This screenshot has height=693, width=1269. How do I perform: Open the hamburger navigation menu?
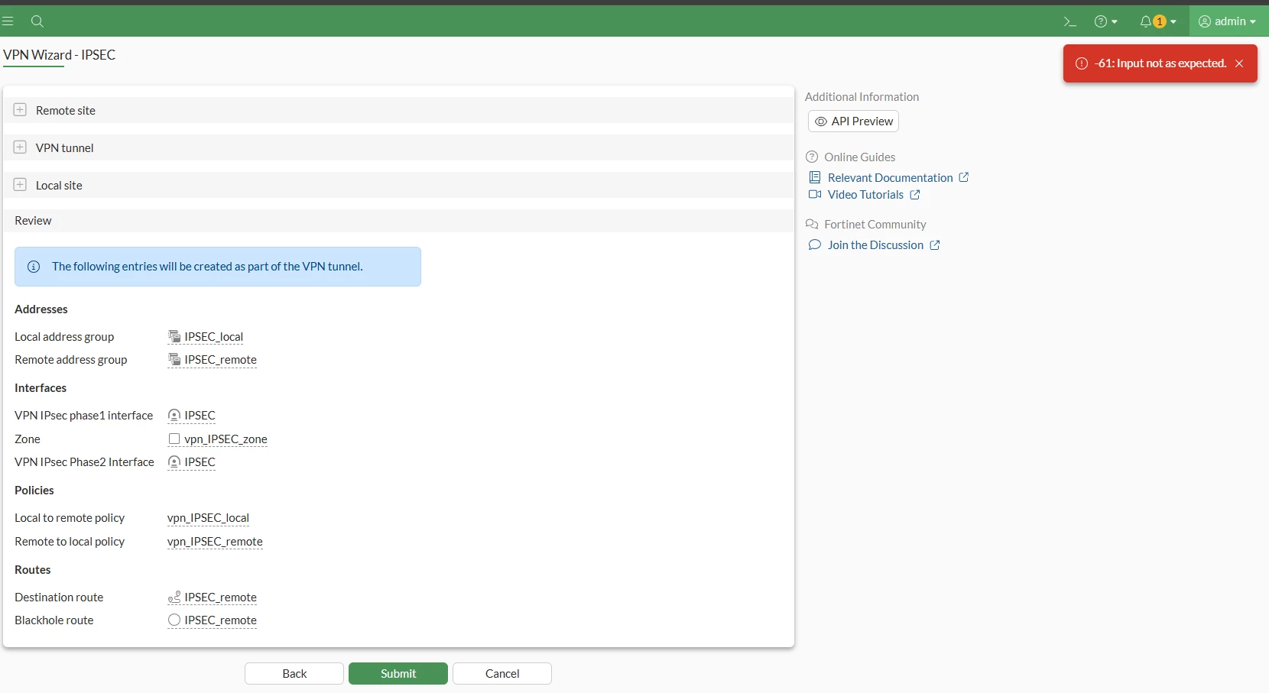(x=8, y=21)
